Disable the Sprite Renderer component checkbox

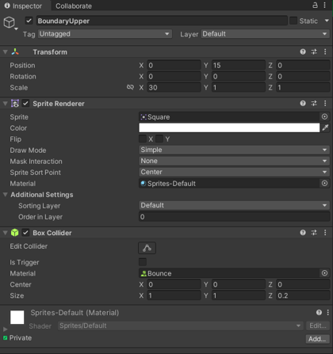click(25, 104)
